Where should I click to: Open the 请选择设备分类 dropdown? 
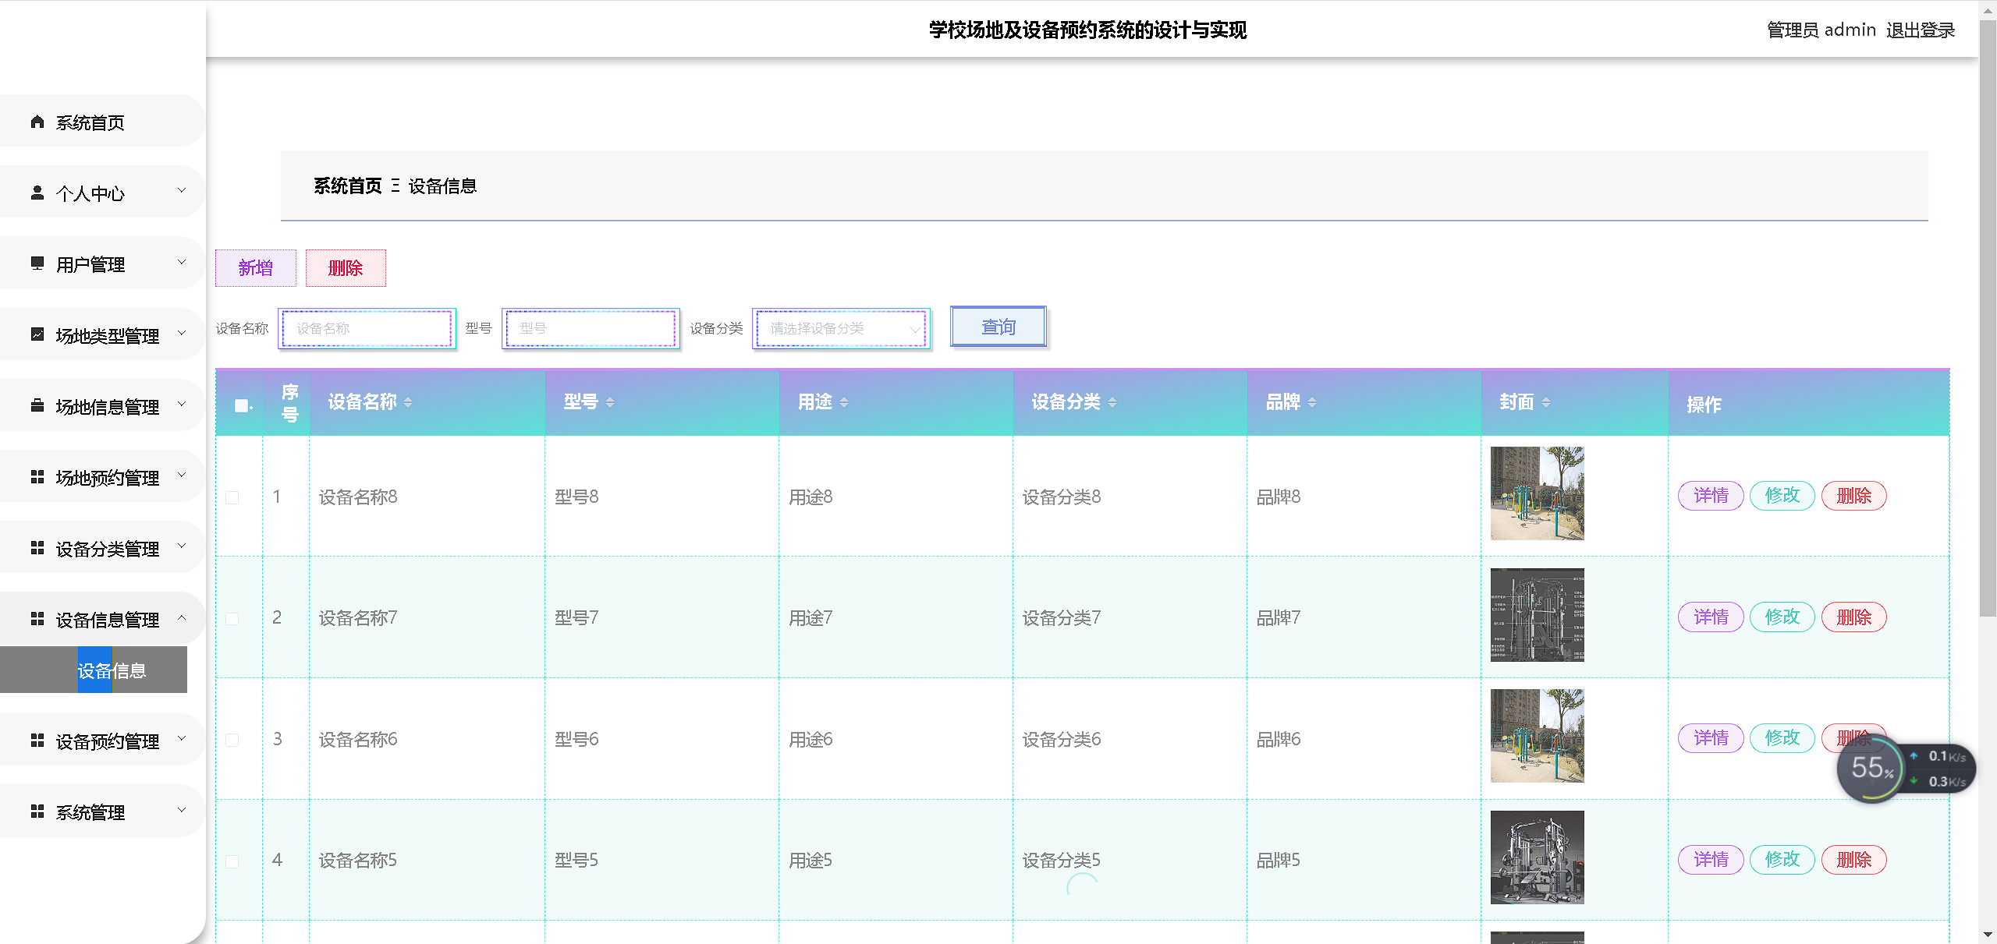[x=841, y=329]
